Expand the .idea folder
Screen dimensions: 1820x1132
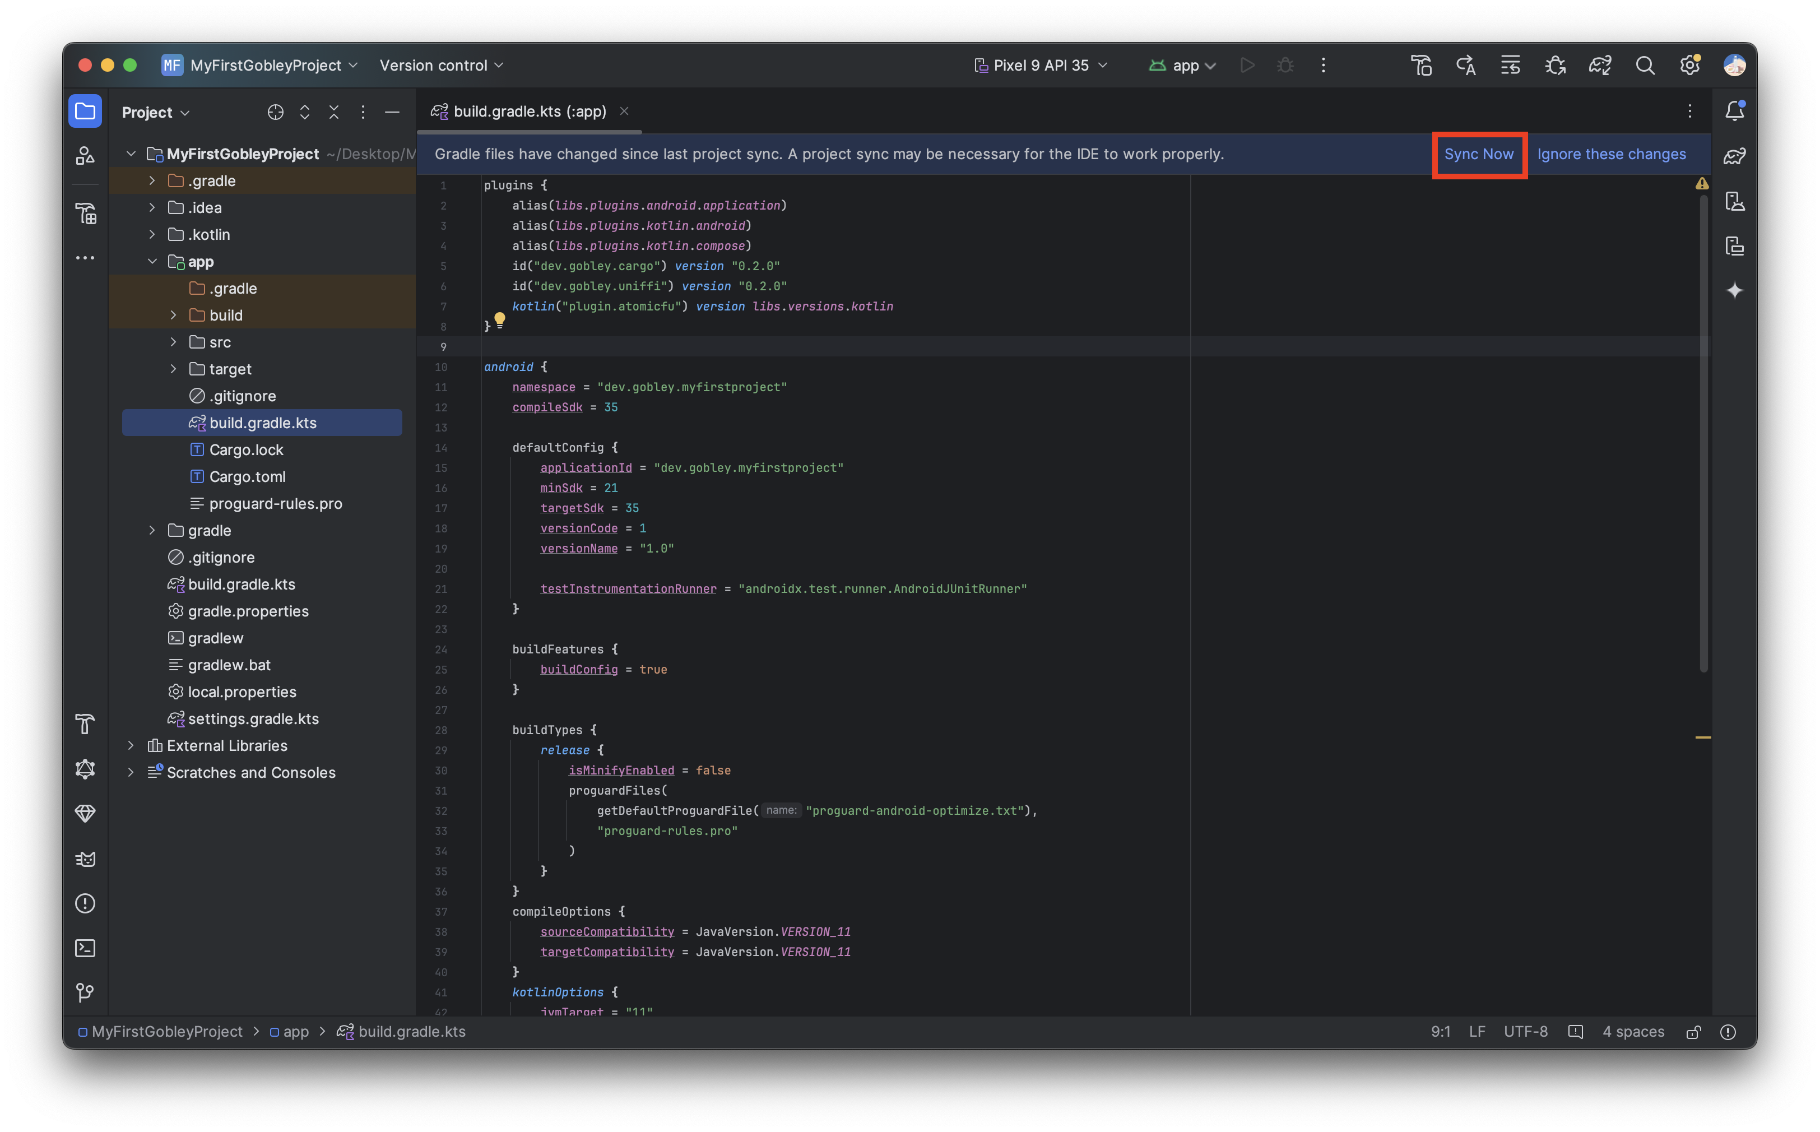(x=152, y=208)
